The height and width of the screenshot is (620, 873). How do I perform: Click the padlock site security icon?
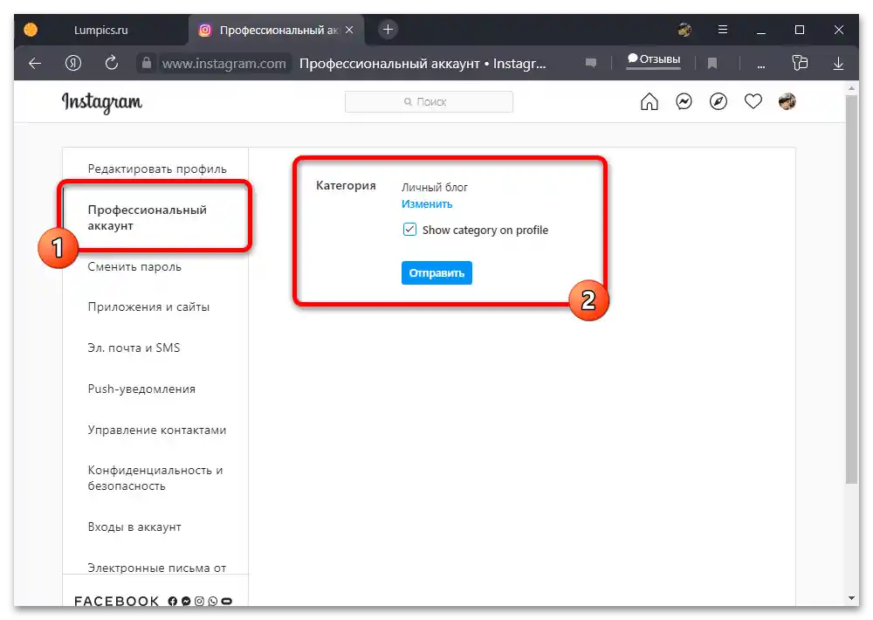(147, 63)
